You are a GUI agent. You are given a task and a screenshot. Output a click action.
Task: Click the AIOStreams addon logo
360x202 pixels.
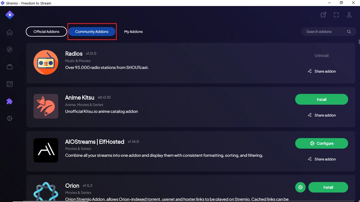click(x=46, y=150)
